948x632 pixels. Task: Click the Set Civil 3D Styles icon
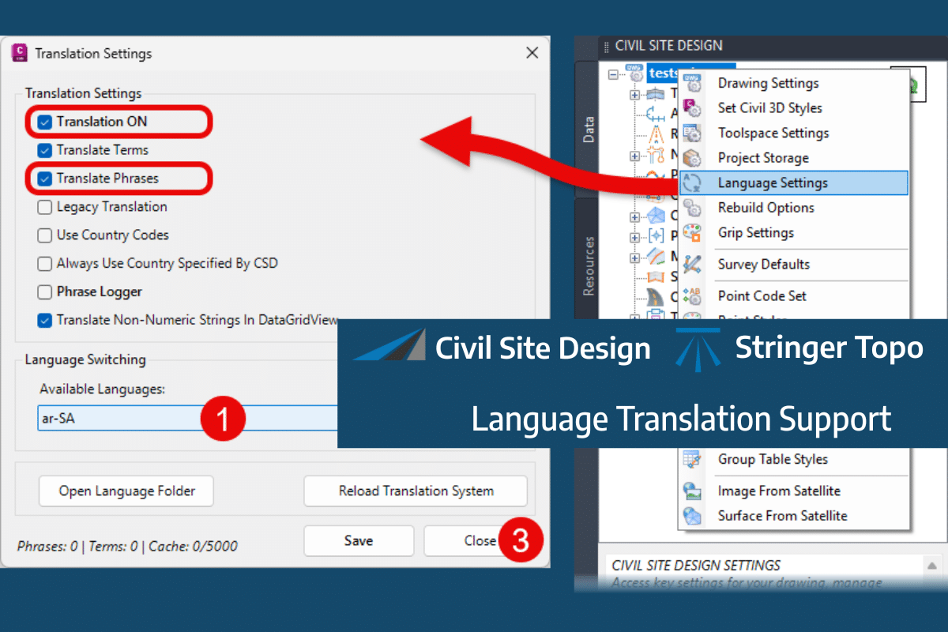click(x=693, y=108)
